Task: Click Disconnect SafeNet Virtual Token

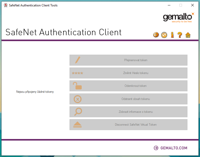Action: tap(128, 125)
